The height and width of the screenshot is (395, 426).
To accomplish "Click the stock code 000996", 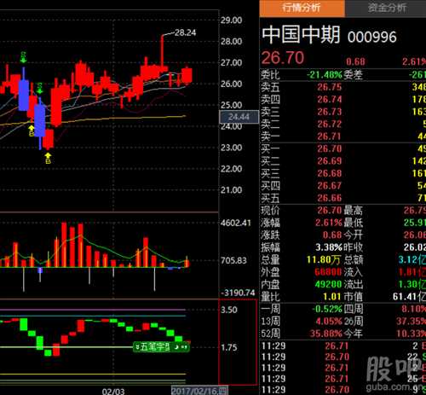I will coord(371,38).
